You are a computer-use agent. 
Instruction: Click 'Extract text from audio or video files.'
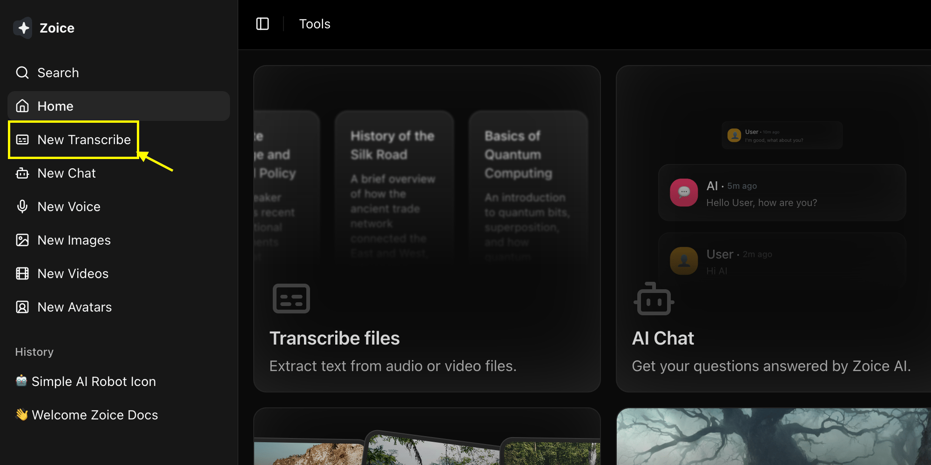click(x=393, y=366)
